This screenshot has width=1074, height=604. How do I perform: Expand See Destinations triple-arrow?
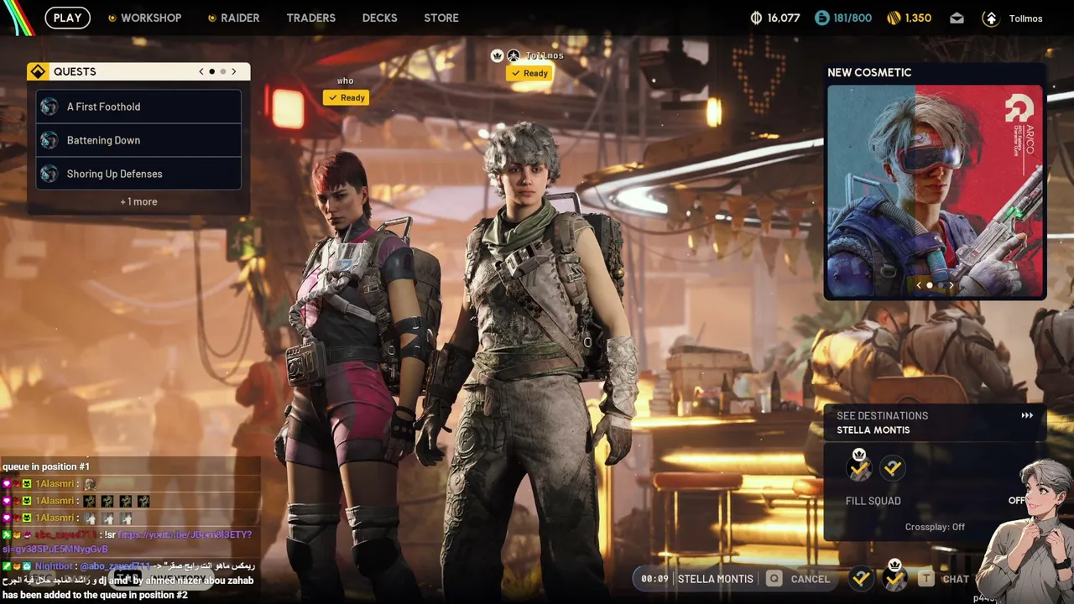[1027, 415]
